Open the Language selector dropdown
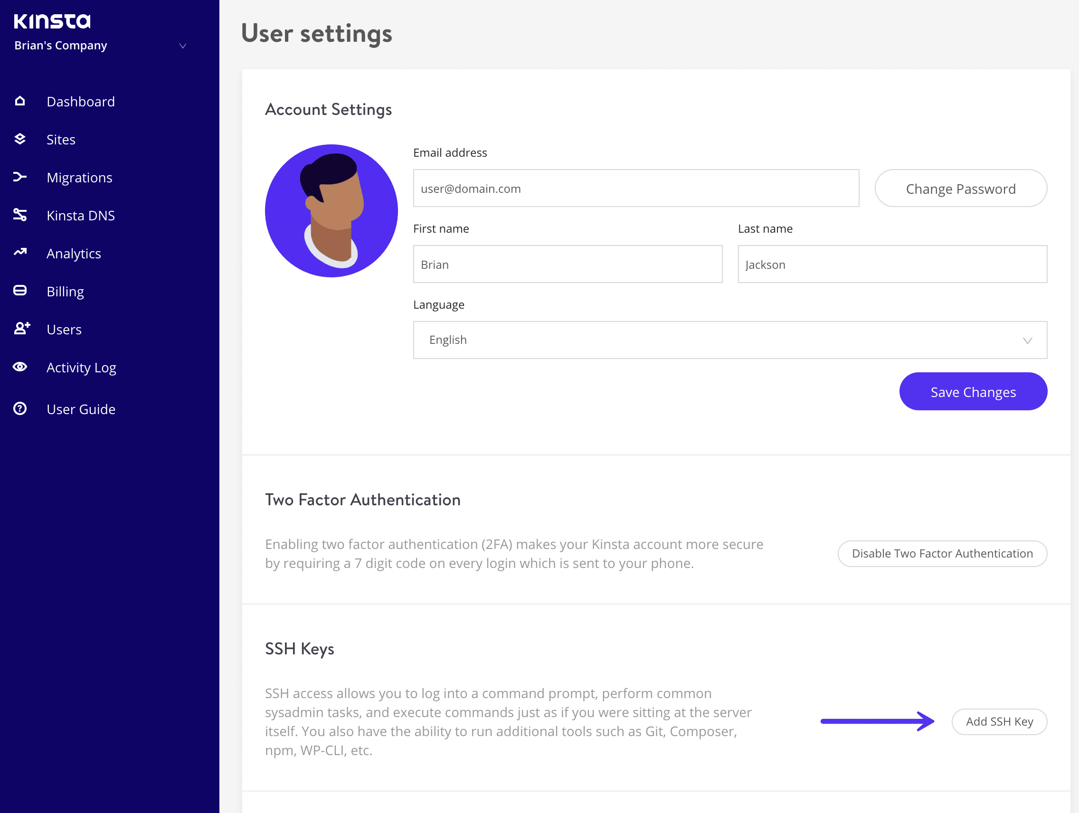The image size is (1079, 813). (730, 339)
